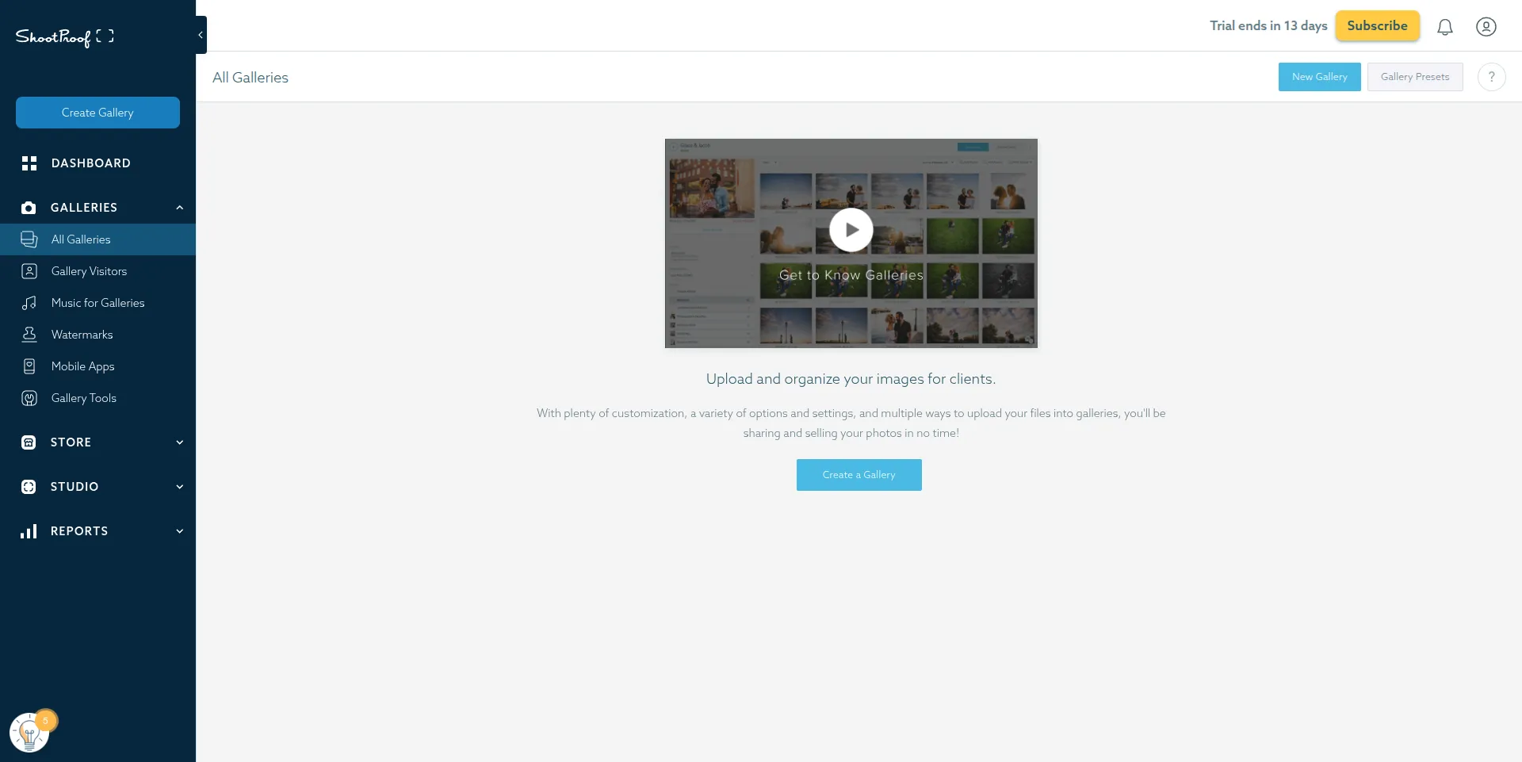1522x762 pixels.
Task: Open the account profile icon
Action: [x=1486, y=26]
